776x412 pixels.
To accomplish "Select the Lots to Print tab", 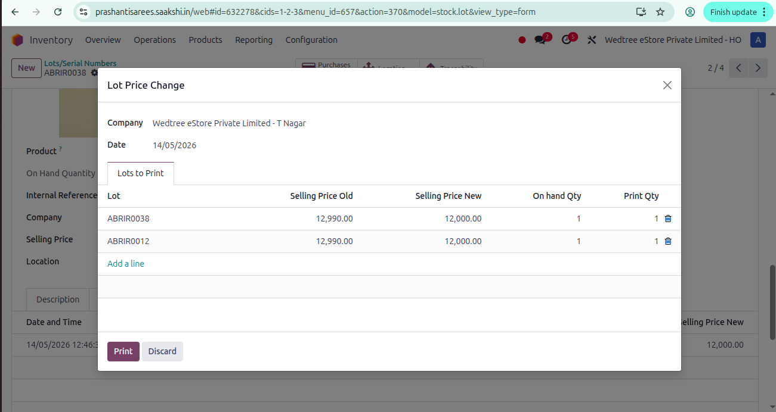I will (x=141, y=173).
